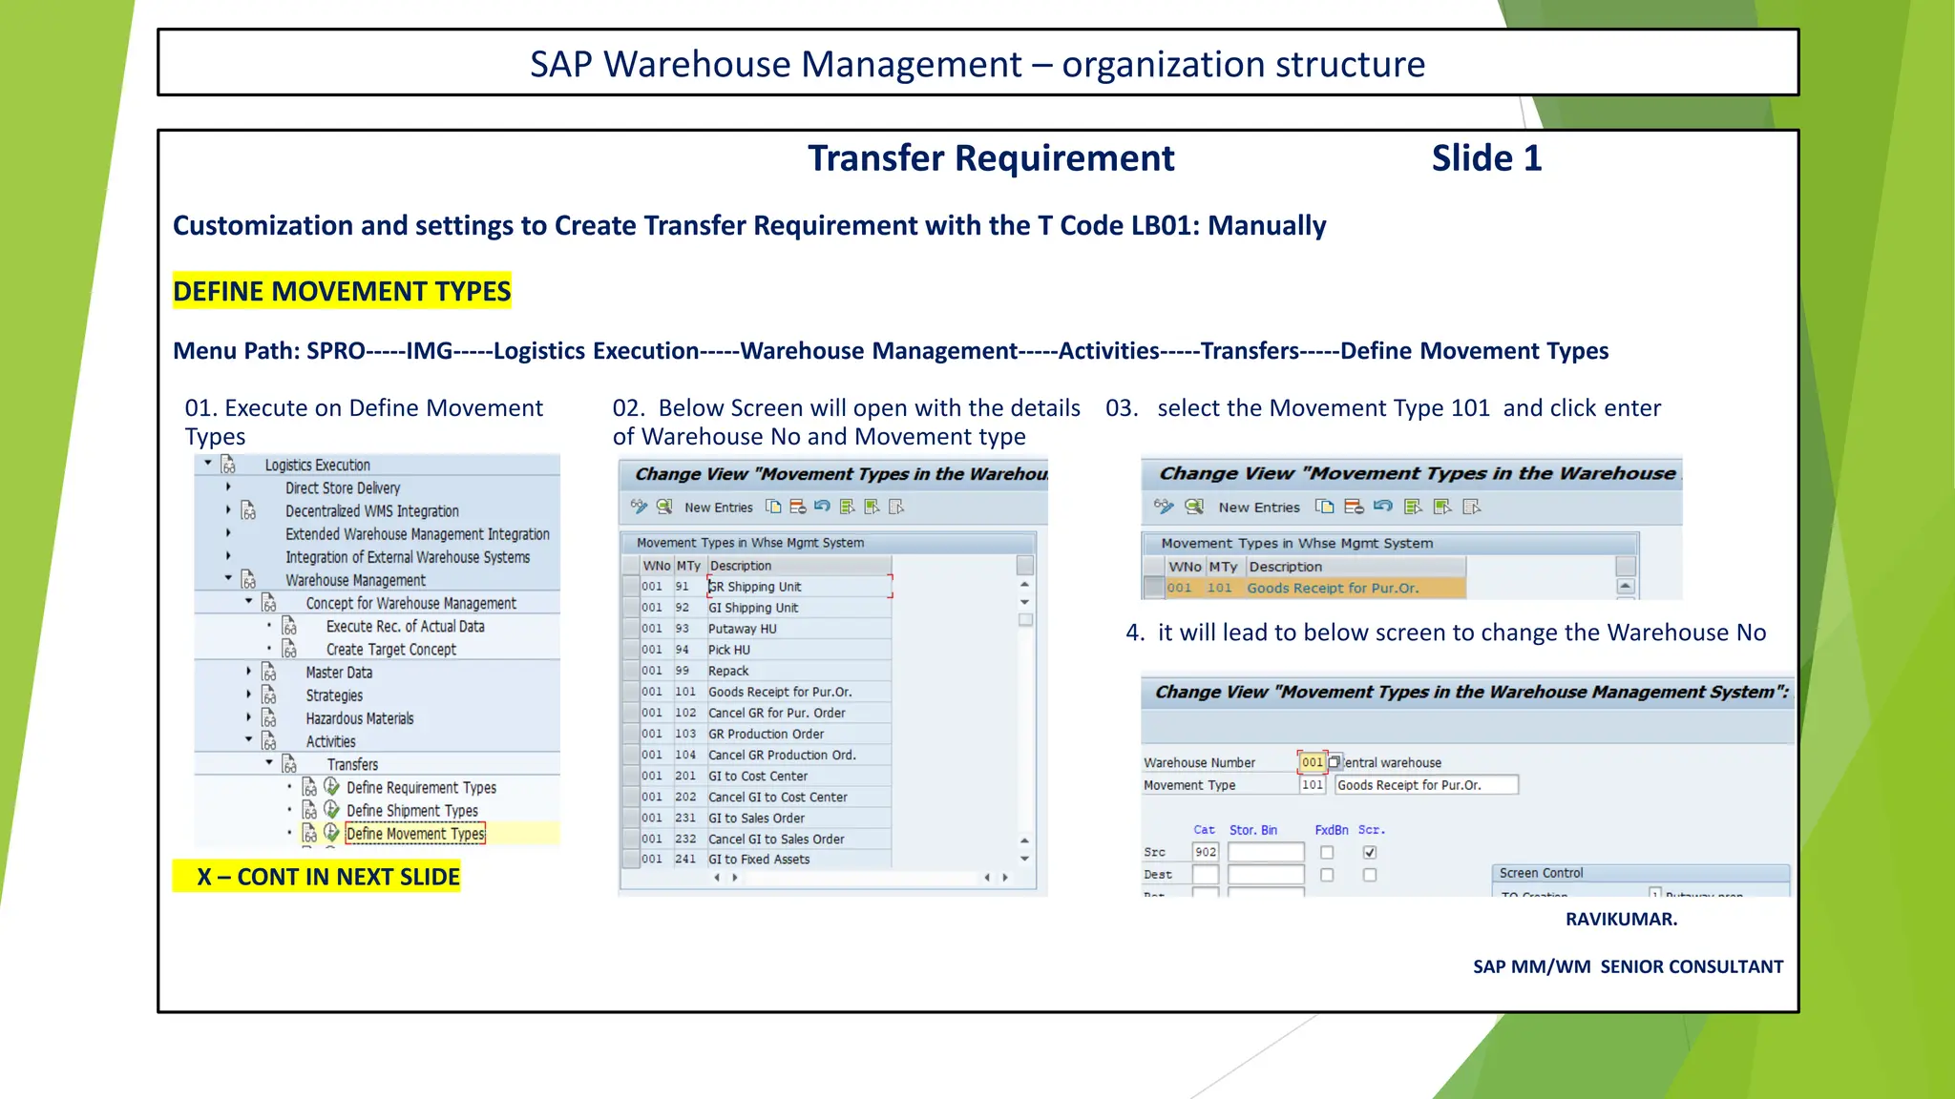Open Define Requirement Types activity
Screen dimensions: 1955x1099
[x=421, y=788]
